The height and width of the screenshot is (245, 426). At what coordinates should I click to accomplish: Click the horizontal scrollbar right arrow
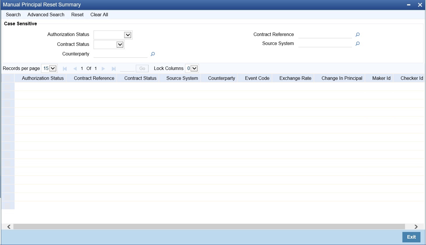pos(416,227)
